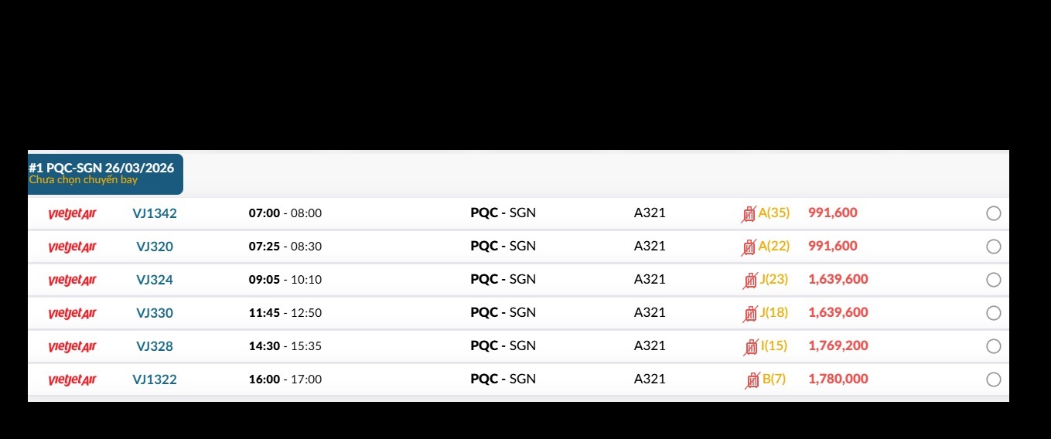
Task: Select the 11:45 - 12:50 flight row
Action: click(285, 314)
